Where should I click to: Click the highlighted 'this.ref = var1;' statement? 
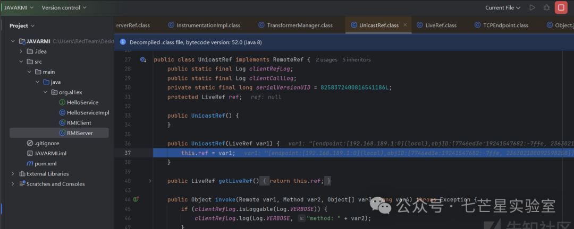coord(208,153)
